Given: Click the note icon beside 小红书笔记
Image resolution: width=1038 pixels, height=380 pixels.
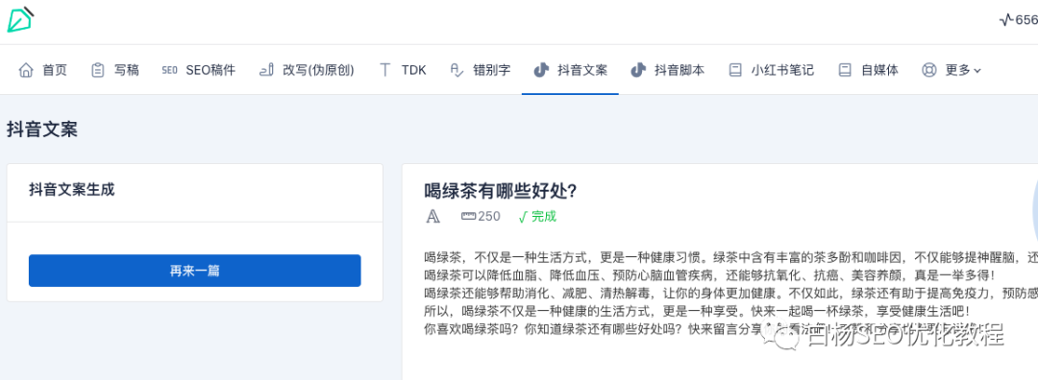Looking at the screenshot, I should (735, 70).
